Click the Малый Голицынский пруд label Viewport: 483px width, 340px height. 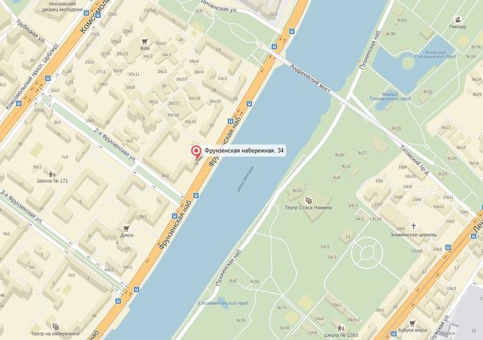tap(390, 97)
